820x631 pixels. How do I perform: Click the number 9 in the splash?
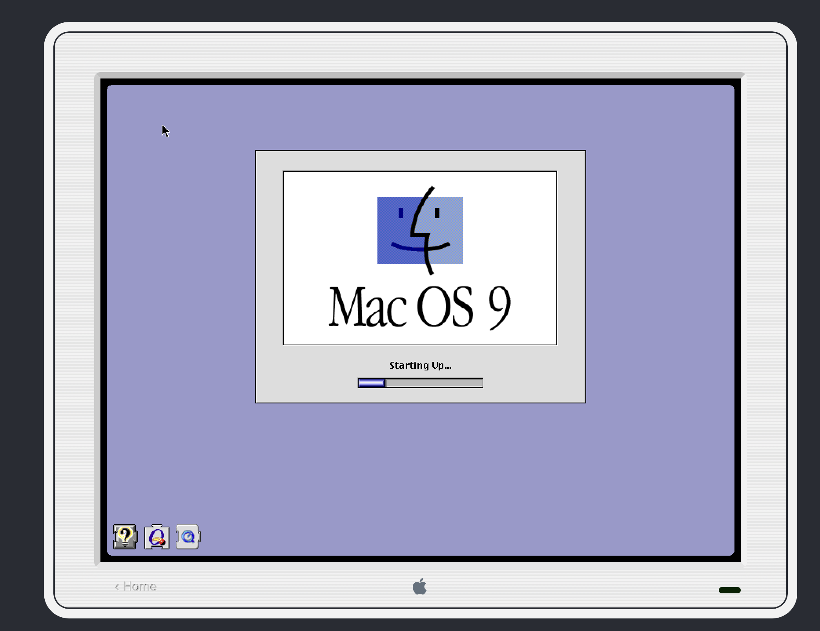[499, 307]
